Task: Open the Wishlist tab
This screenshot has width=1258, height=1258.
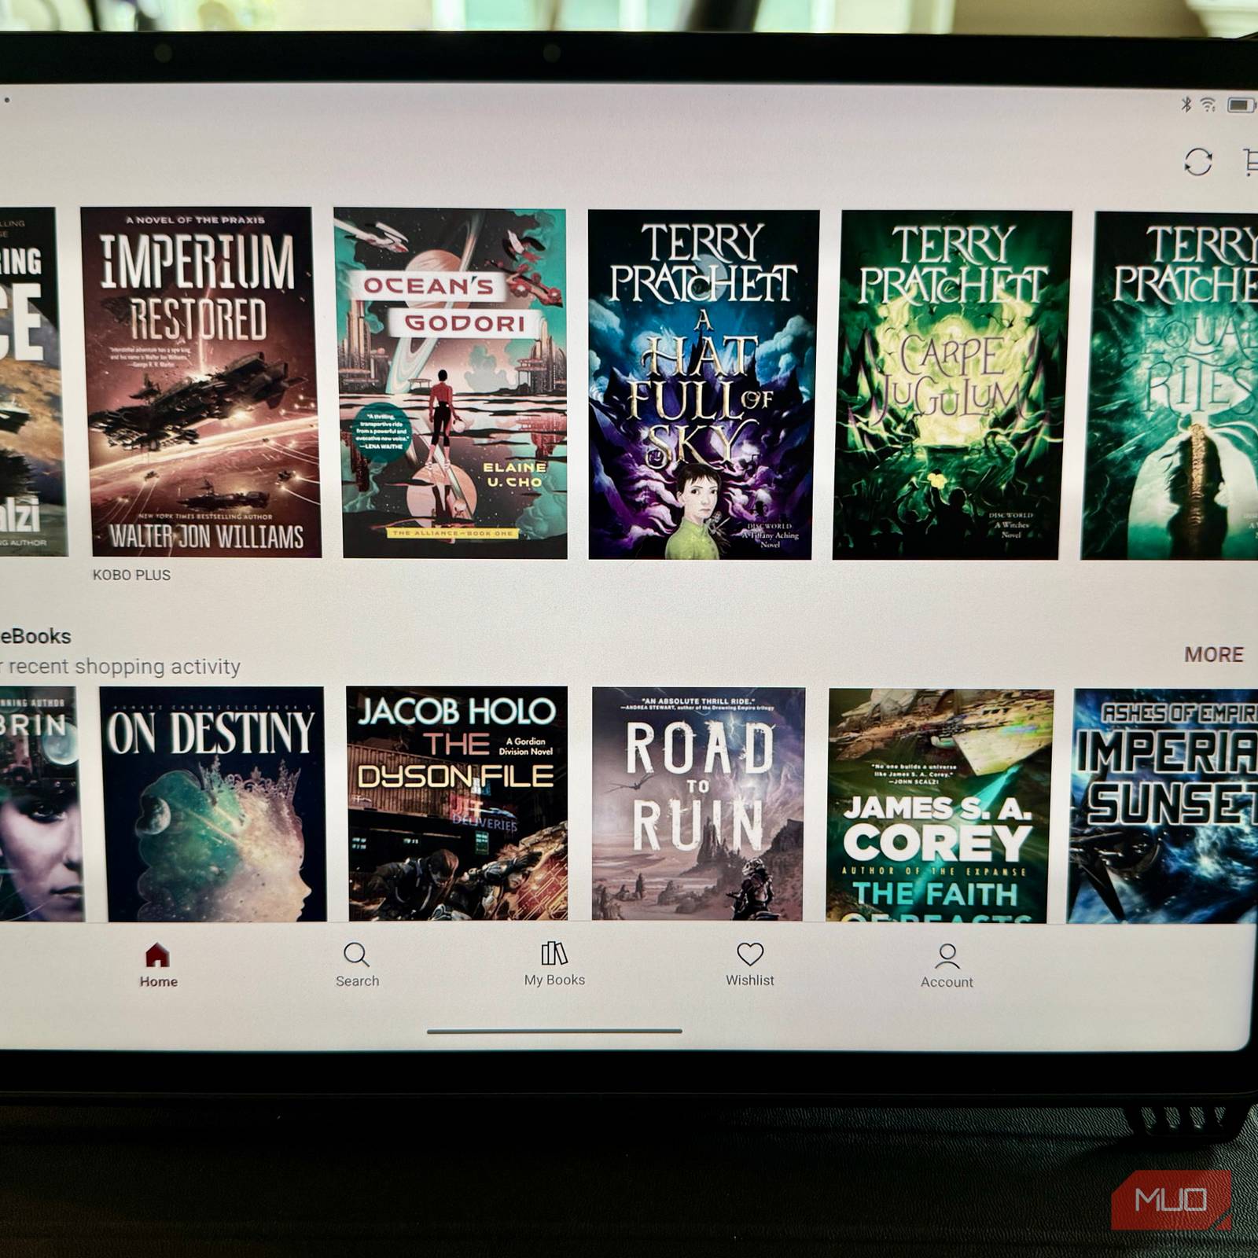Action: [x=750, y=965]
